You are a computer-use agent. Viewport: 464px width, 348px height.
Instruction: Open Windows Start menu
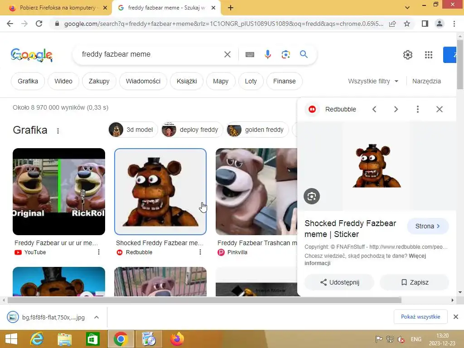[x=11, y=339]
